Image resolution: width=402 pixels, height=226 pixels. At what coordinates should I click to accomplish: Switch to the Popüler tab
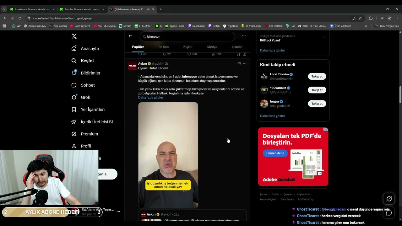(138, 47)
